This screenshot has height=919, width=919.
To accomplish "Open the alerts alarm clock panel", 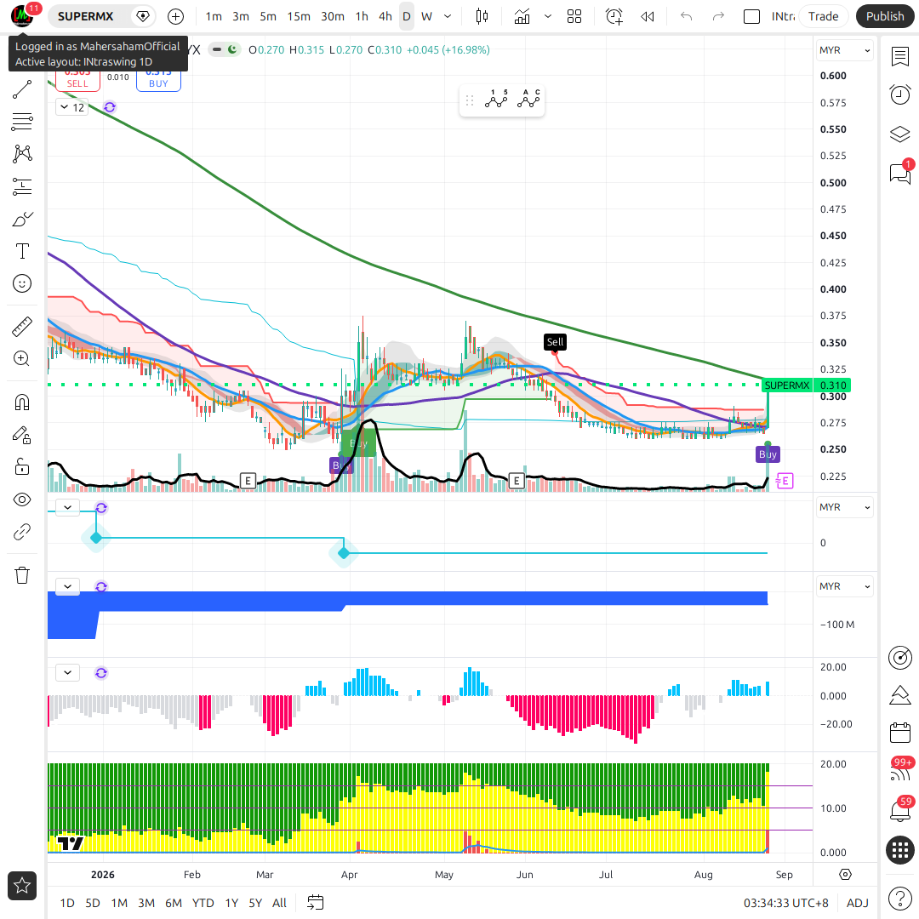I will (899, 95).
